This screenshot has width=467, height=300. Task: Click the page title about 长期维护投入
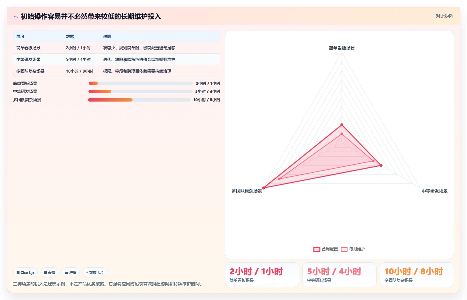pyautogui.click(x=91, y=16)
